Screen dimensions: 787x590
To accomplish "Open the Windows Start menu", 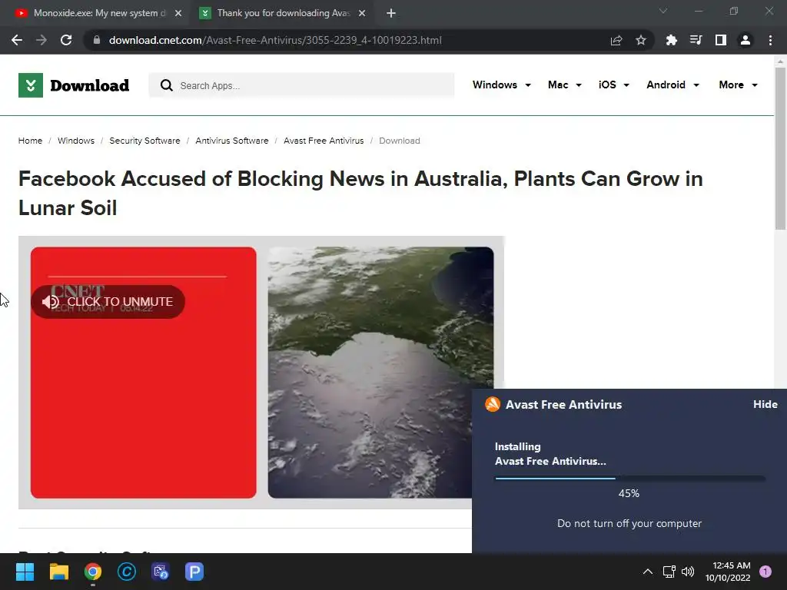I will [25, 572].
